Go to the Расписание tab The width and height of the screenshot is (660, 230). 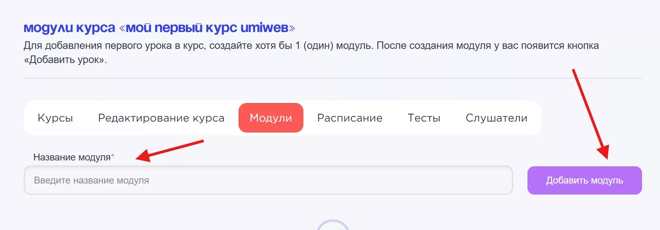(350, 118)
